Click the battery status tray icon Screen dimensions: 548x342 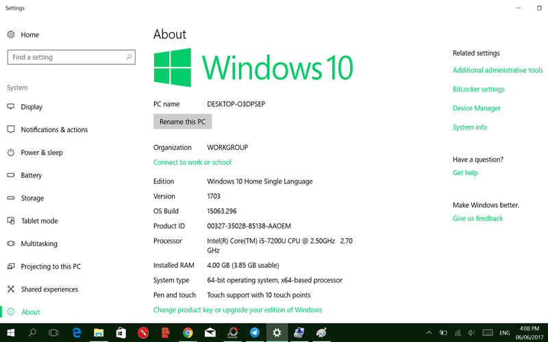[x=443, y=332]
